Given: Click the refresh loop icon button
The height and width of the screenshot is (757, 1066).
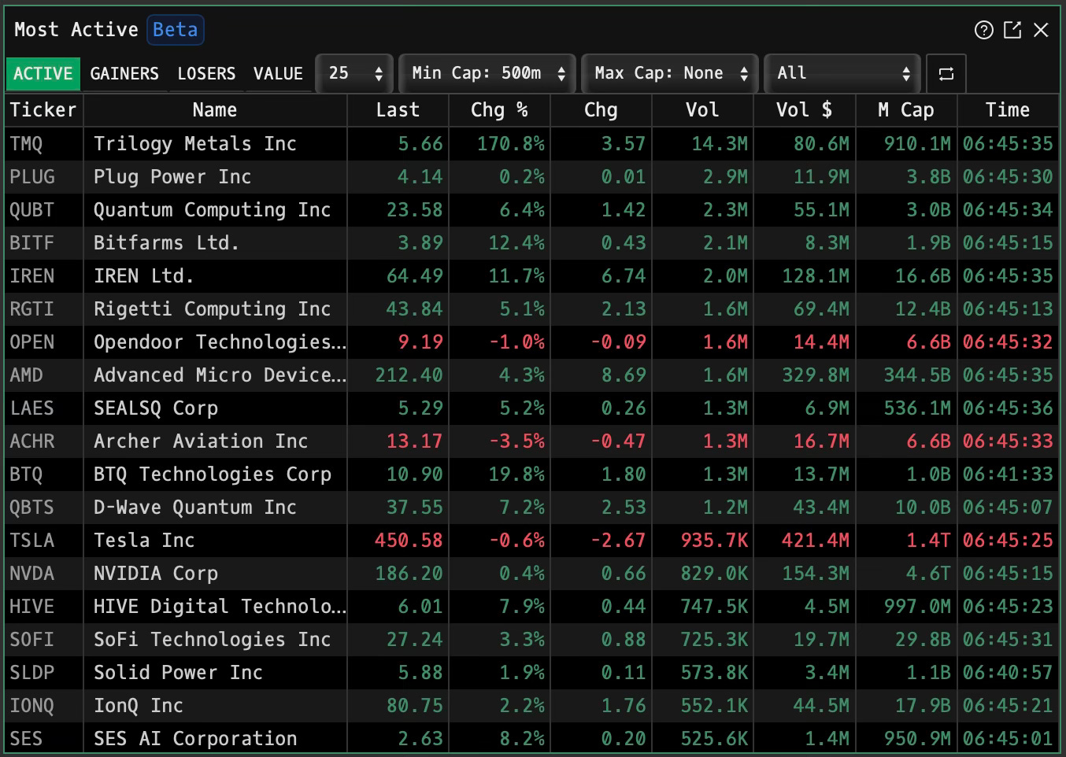Looking at the screenshot, I should 946,74.
